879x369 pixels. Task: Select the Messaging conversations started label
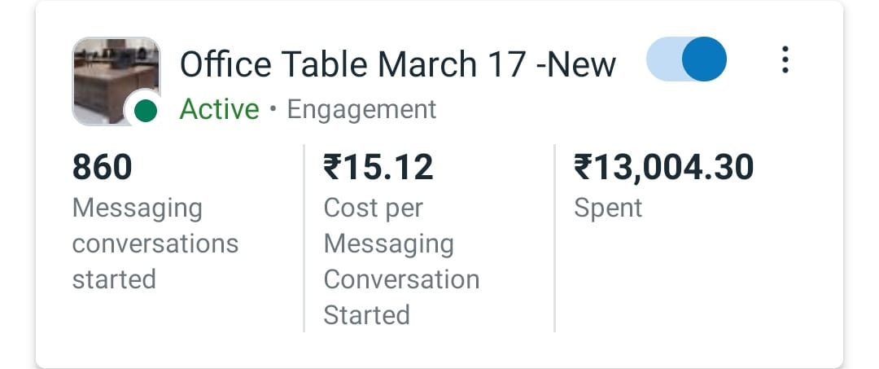(x=155, y=244)
